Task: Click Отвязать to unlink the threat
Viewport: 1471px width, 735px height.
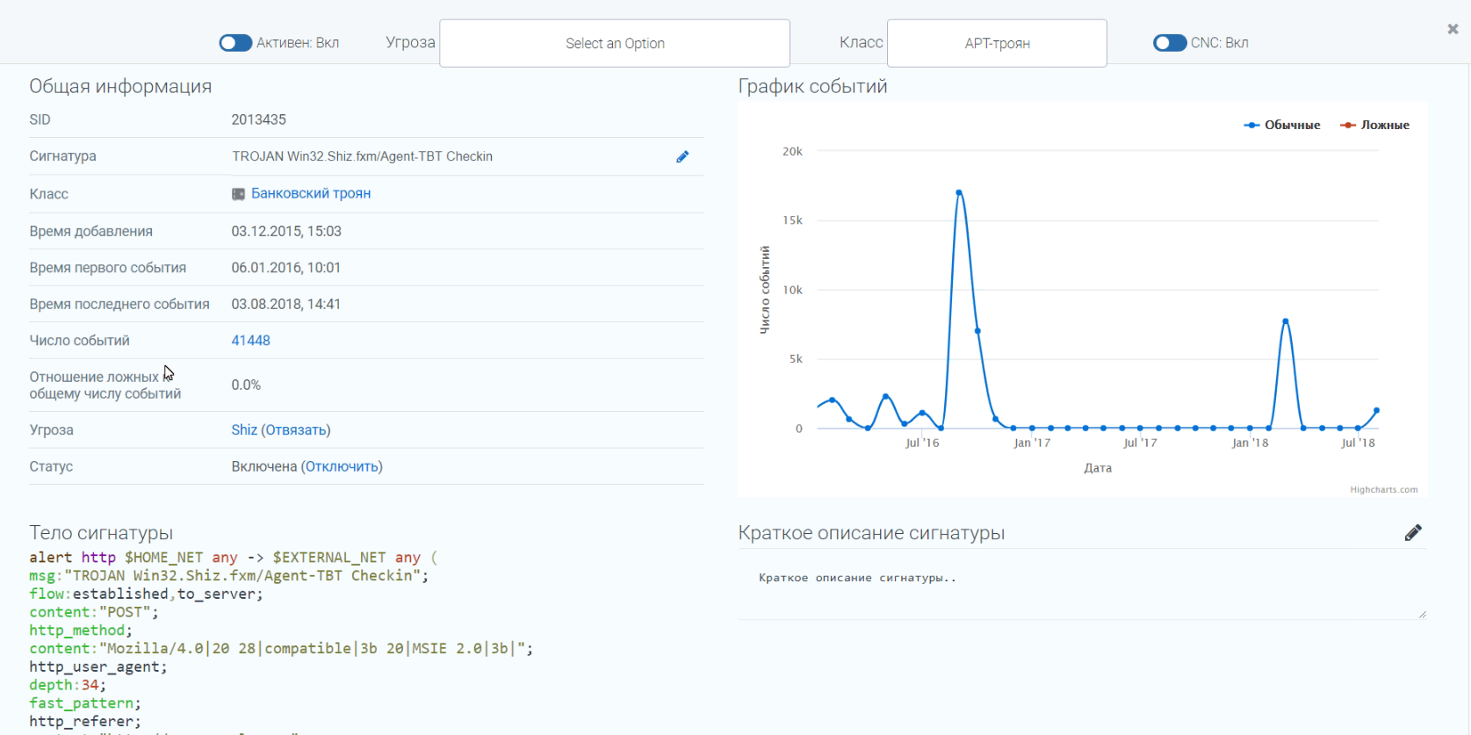Action: pyautogui.click(x=296, y=430)
